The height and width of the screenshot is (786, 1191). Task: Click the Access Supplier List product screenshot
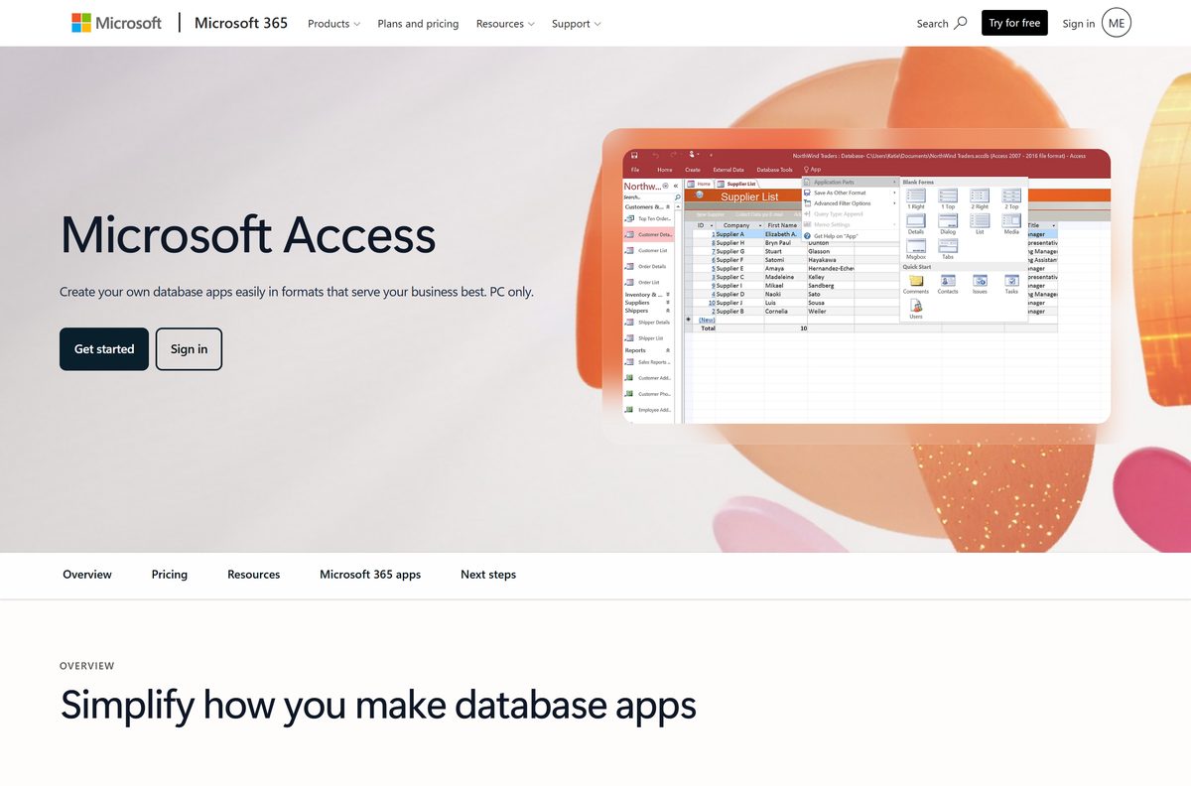[x=866, y=286]
